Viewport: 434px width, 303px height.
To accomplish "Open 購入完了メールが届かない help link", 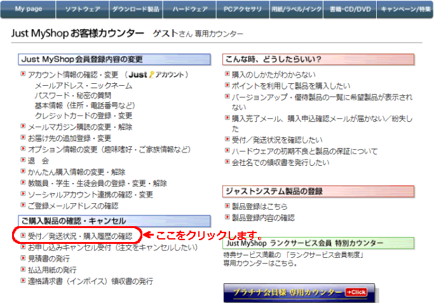I will (x=322, y=124).
